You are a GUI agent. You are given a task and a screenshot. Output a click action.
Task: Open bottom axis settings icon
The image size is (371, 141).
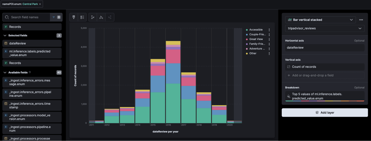coord(101,17)
